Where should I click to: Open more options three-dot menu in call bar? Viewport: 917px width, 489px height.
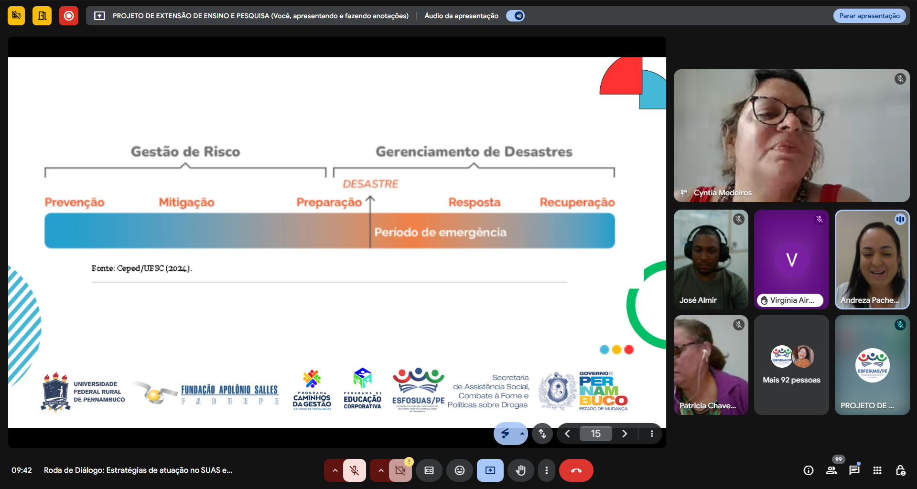tap(547, 470)
